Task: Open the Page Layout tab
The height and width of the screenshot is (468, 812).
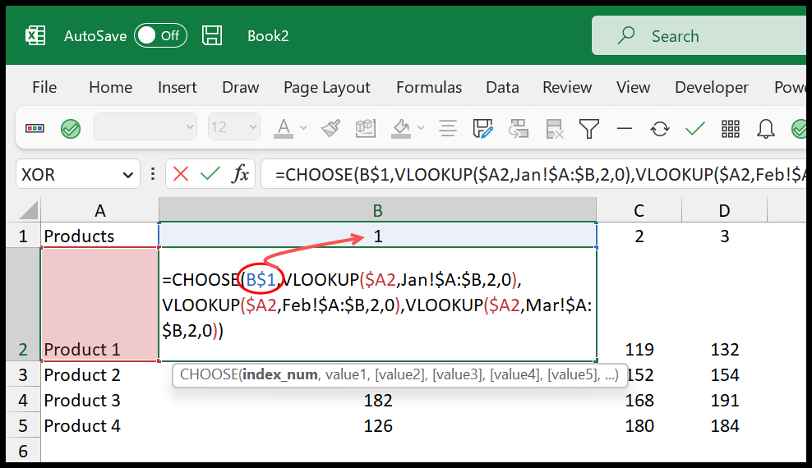Action: point(327,87)
